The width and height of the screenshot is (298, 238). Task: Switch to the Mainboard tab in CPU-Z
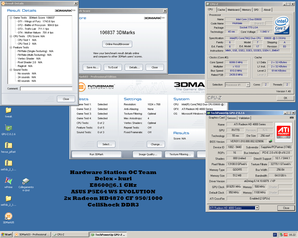point(234,10)
